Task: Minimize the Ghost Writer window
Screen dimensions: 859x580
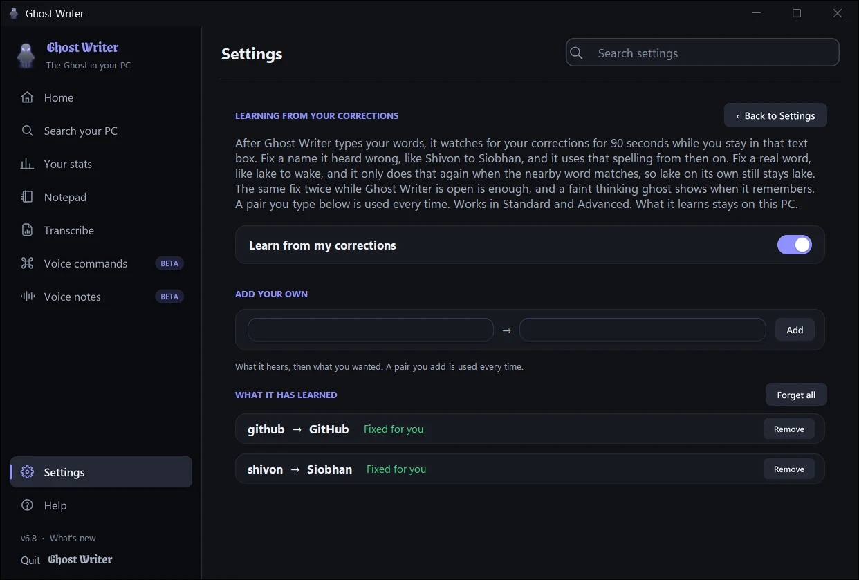Action: [756, 13]
